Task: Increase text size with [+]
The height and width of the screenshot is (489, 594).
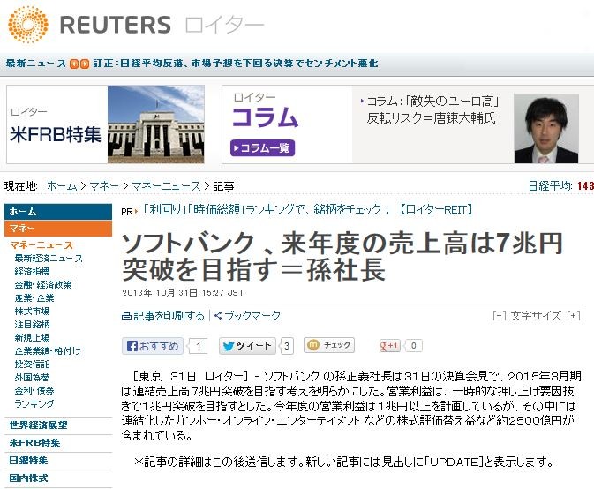Action: click(x=574, y=315)
